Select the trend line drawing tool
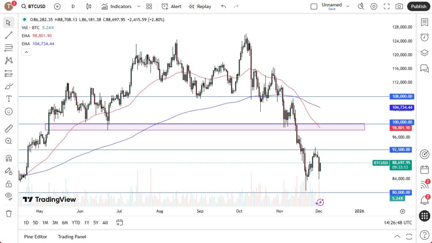 coord(8,35)
